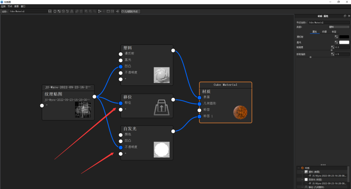Click the texture-map checker icon next to 折射指数
Image resolution: width=351 pixels, height=189 pixels.
tap(332, 54)
